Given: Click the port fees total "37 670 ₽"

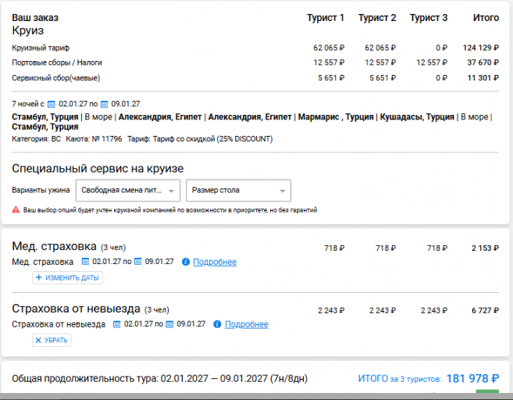Looking at the screenshot, I should pyautogui.click(x=483, y=62).
